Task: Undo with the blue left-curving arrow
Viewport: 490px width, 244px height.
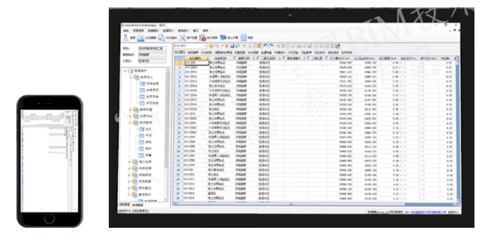Action: [265, 46]
